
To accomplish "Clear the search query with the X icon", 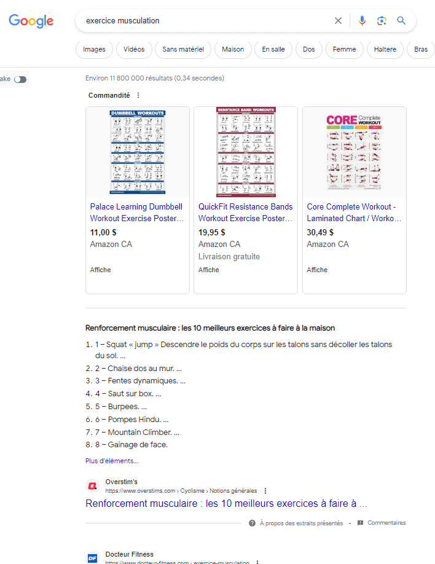I will click(338, 20).
